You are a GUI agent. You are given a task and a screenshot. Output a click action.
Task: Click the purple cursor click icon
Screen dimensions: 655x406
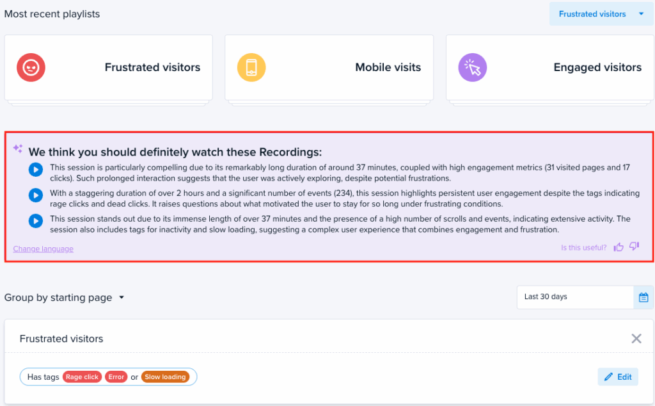point(473,67)
